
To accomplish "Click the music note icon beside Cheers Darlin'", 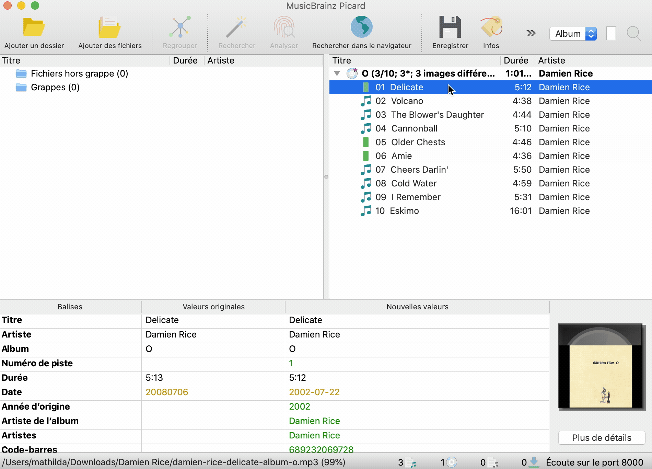I will click(x=366, y=170).
